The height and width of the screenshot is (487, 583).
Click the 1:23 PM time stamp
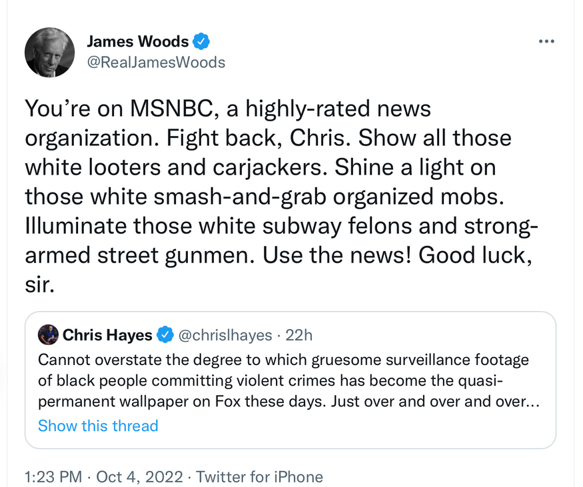53,477
